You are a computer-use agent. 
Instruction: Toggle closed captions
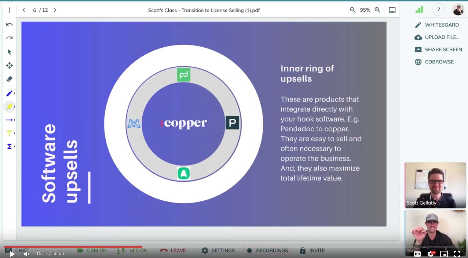point(417,254)
